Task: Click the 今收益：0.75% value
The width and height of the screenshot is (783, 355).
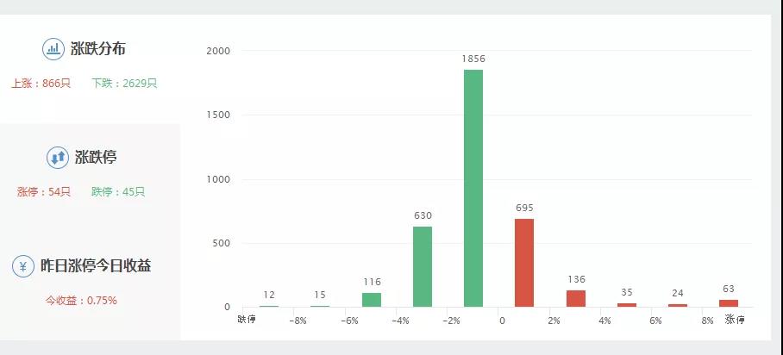Action: [81, 301]
